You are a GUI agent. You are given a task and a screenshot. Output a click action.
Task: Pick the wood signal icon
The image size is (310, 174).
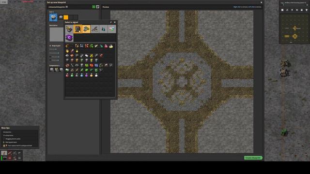pos(67,46)
